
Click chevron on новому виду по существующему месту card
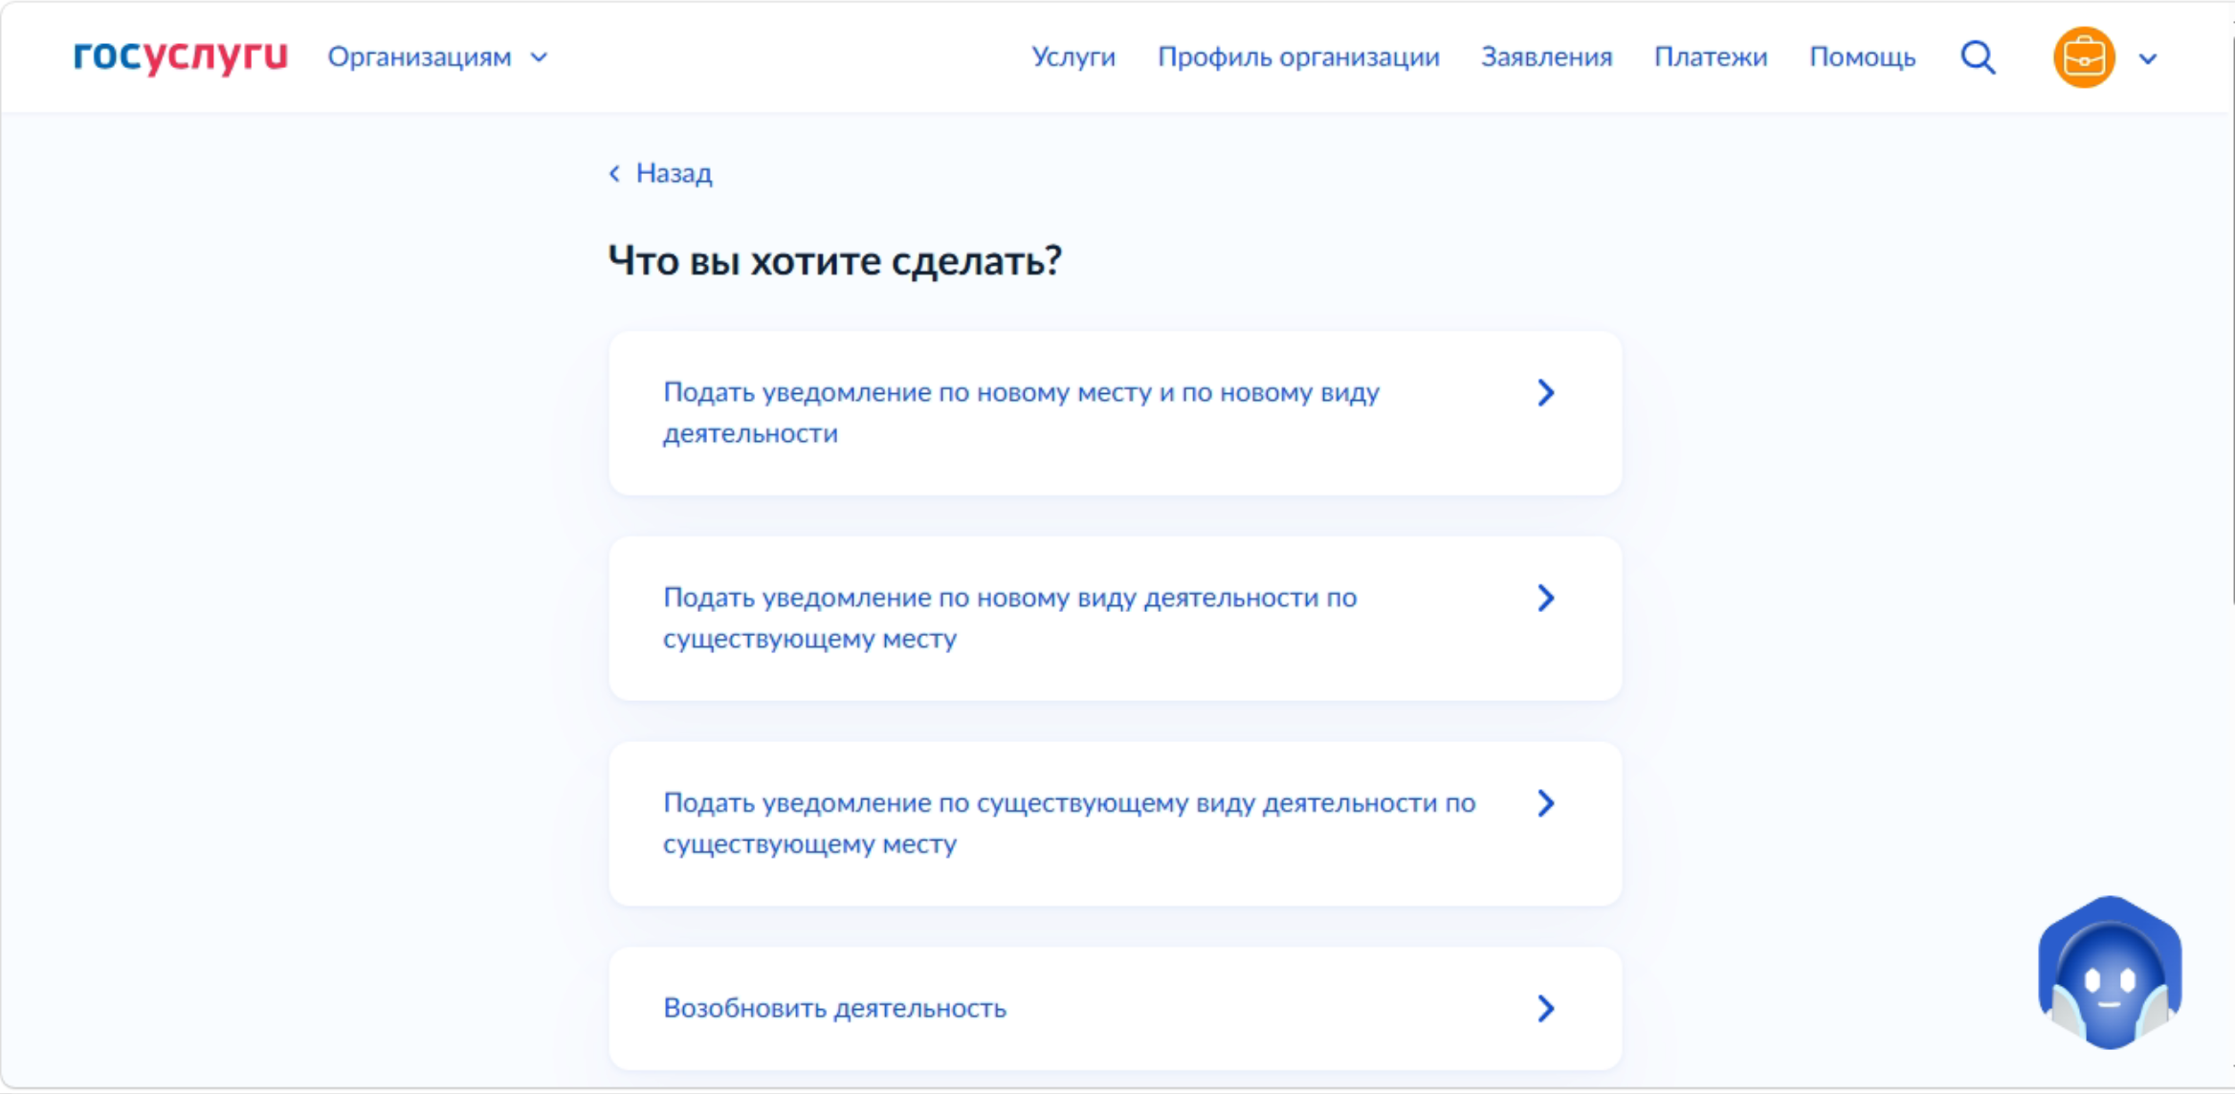coord(1545,598)
